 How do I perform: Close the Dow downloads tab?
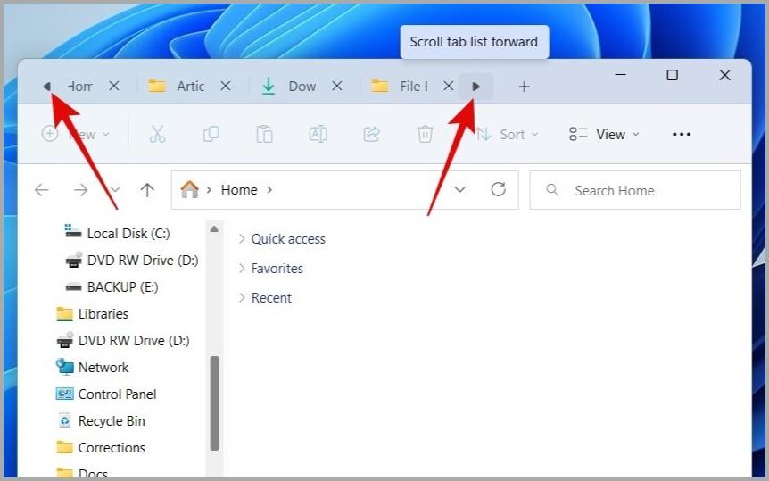click(337, 86)
